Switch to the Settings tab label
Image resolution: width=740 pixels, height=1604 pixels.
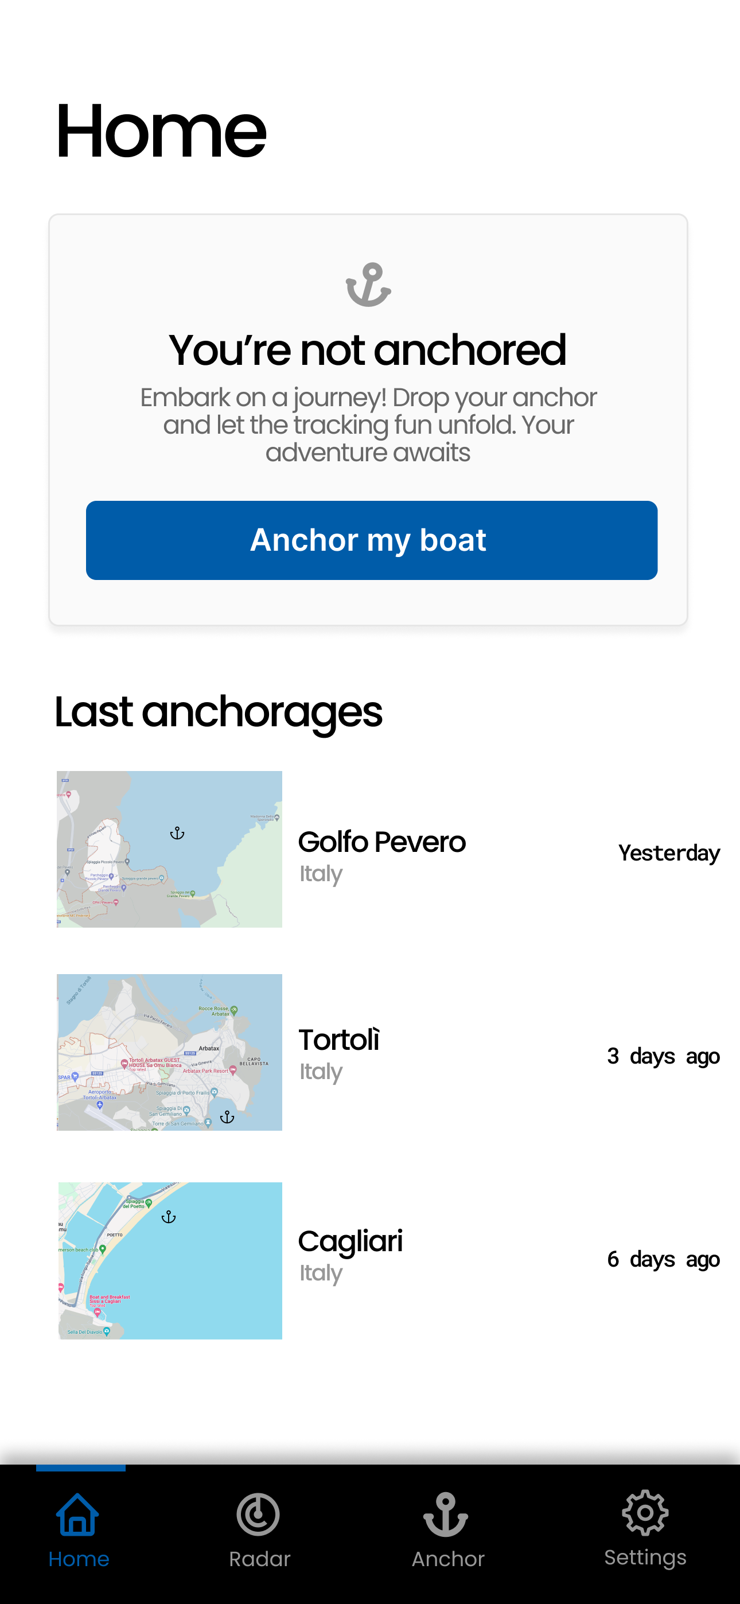[645, 1558]
